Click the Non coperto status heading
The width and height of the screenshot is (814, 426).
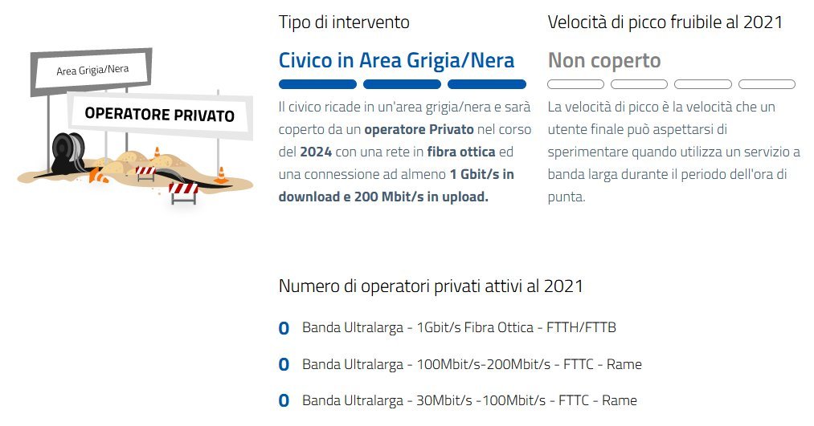point(604,61)
